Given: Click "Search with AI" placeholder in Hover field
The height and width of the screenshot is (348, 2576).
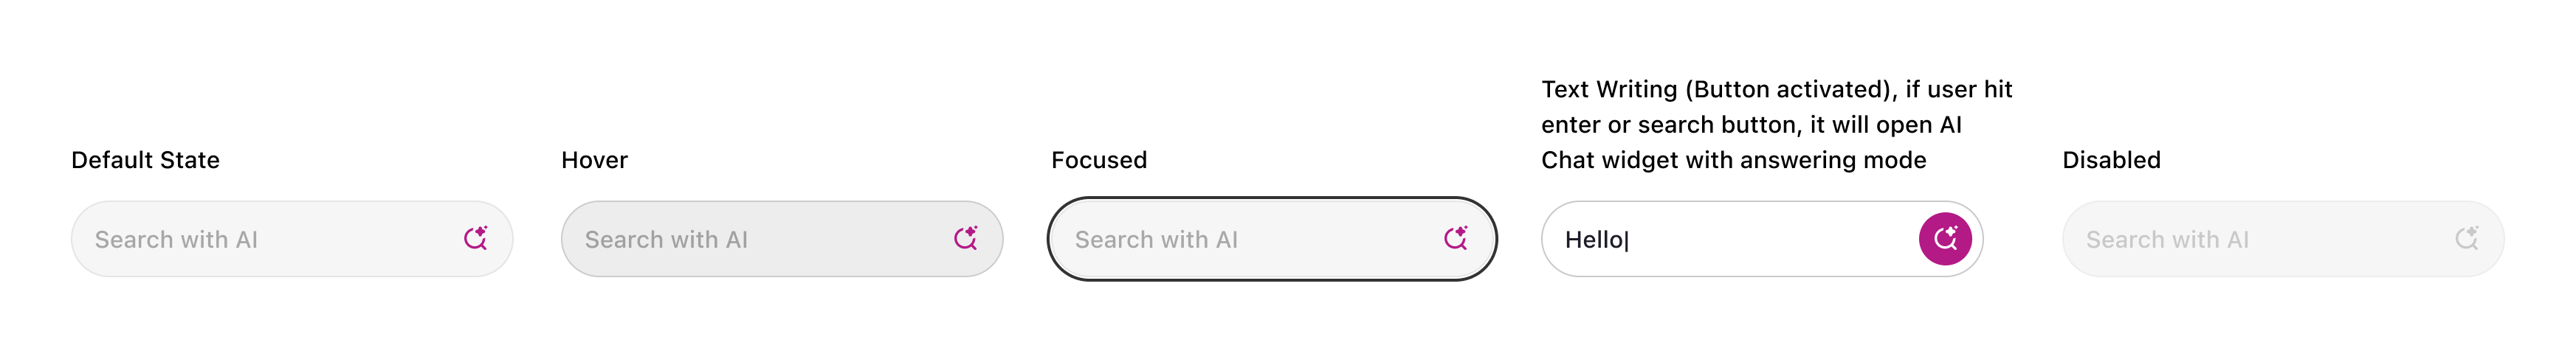Looking at the screenshot, I should (x=666, y=240).
